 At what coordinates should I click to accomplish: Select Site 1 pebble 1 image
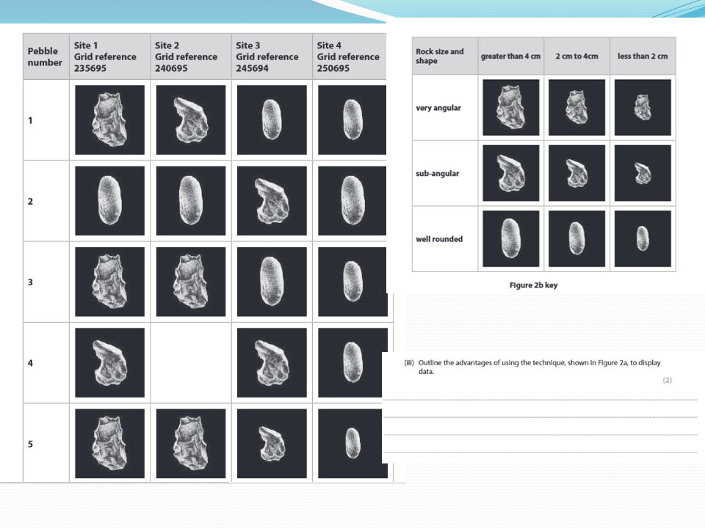click(109, 120)
